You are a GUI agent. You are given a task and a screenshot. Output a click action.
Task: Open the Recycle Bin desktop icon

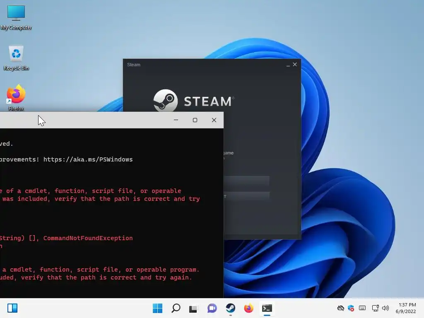point(16,58)
